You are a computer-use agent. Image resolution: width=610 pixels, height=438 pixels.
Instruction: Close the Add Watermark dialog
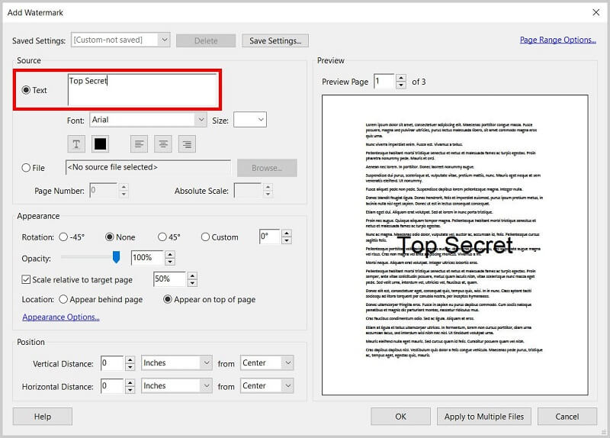coord(596,12)
